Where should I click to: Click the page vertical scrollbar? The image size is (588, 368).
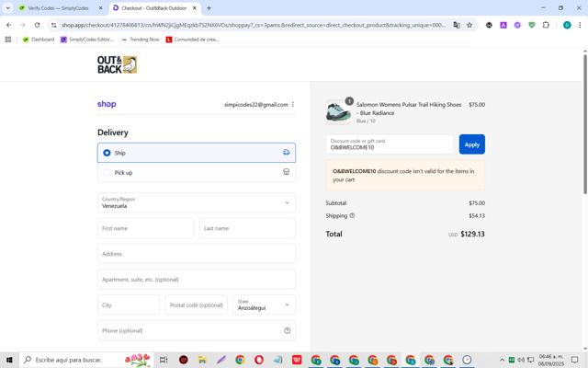pos(585,124)
